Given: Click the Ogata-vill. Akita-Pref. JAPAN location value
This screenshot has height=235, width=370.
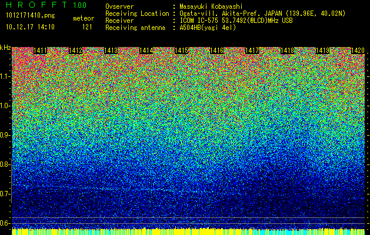Looking at the screenshot, I should 262,14.
